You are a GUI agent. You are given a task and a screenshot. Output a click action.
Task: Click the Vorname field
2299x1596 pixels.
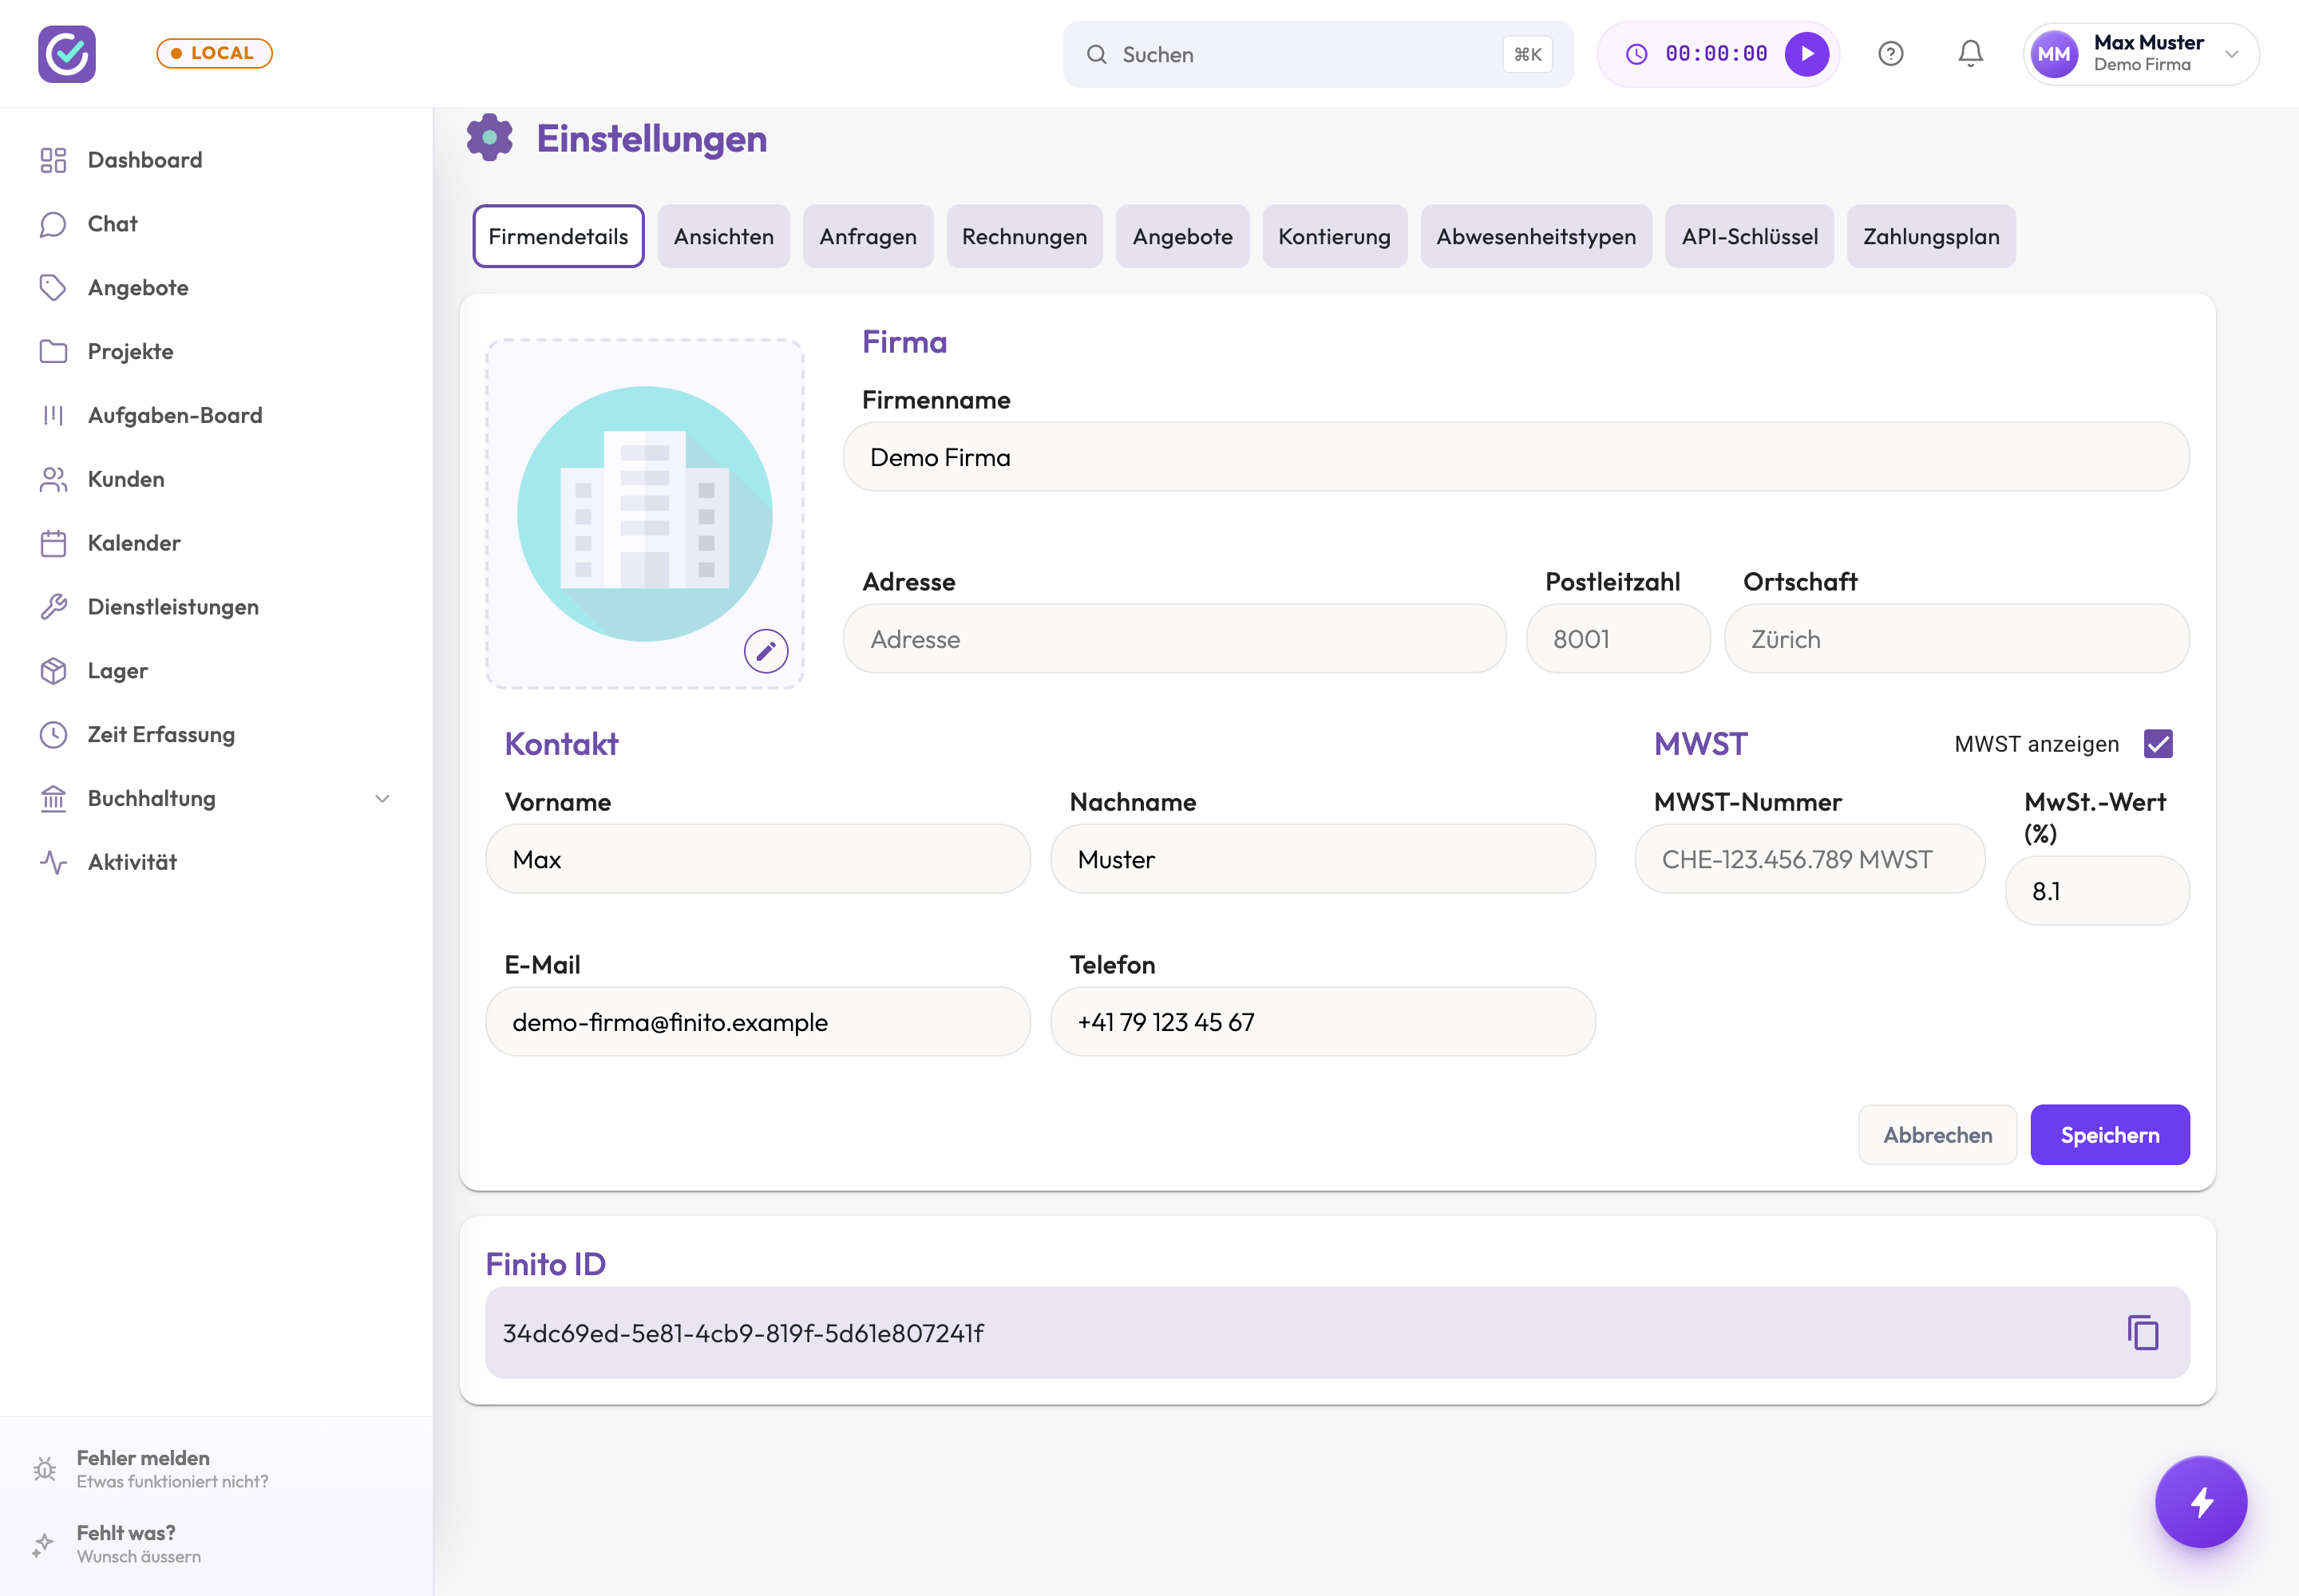[x=758, y=859]
